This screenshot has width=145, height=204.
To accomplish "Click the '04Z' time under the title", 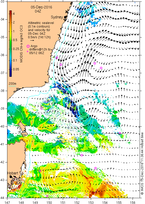I will 38,11.
